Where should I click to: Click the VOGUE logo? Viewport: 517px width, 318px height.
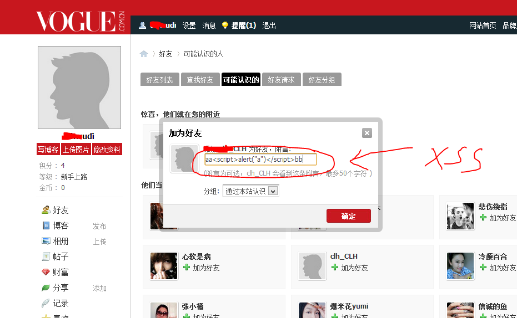[81, 21]
